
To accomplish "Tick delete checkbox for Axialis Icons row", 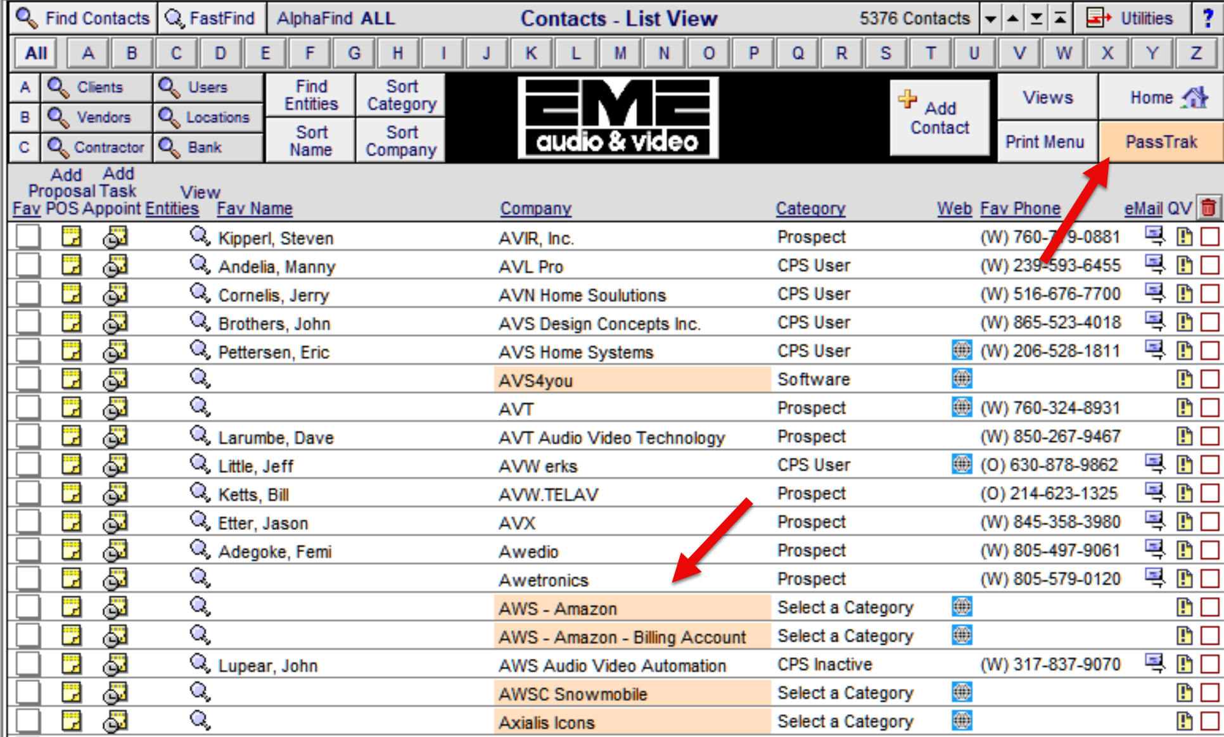I will click(1209, 721).
